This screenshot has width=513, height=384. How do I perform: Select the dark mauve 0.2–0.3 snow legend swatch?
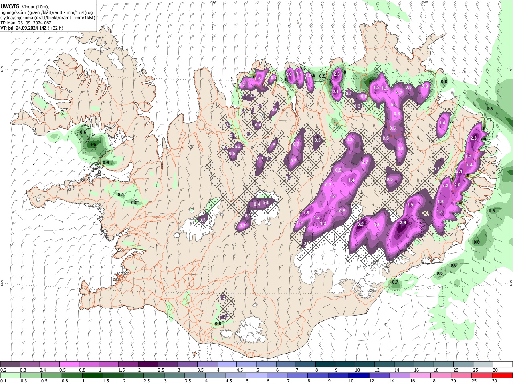[10, 364]
